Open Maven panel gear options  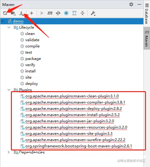click(131, 4)
